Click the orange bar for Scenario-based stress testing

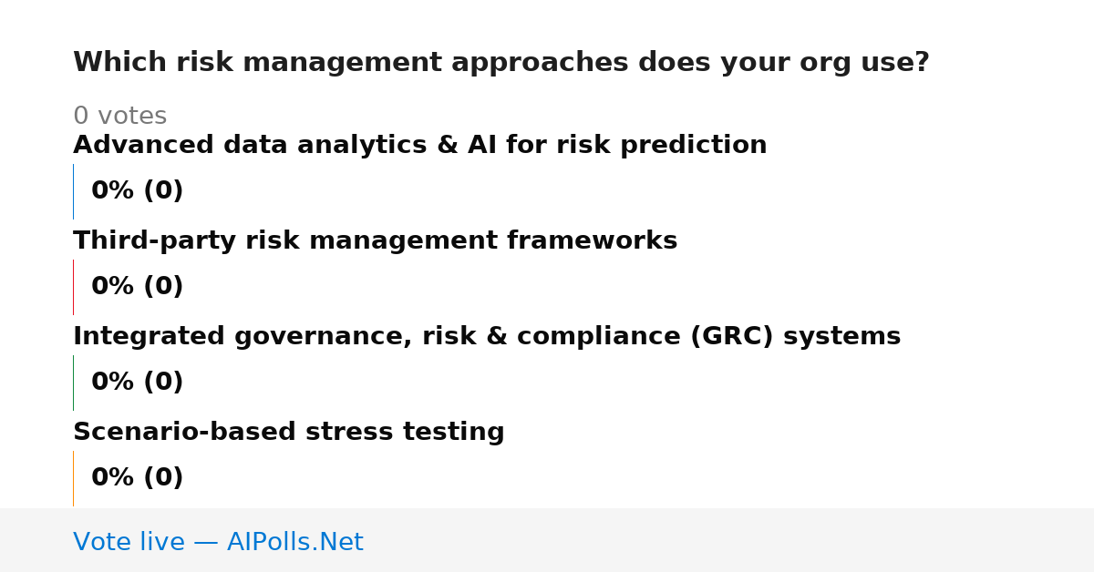[x=74, y=478]
